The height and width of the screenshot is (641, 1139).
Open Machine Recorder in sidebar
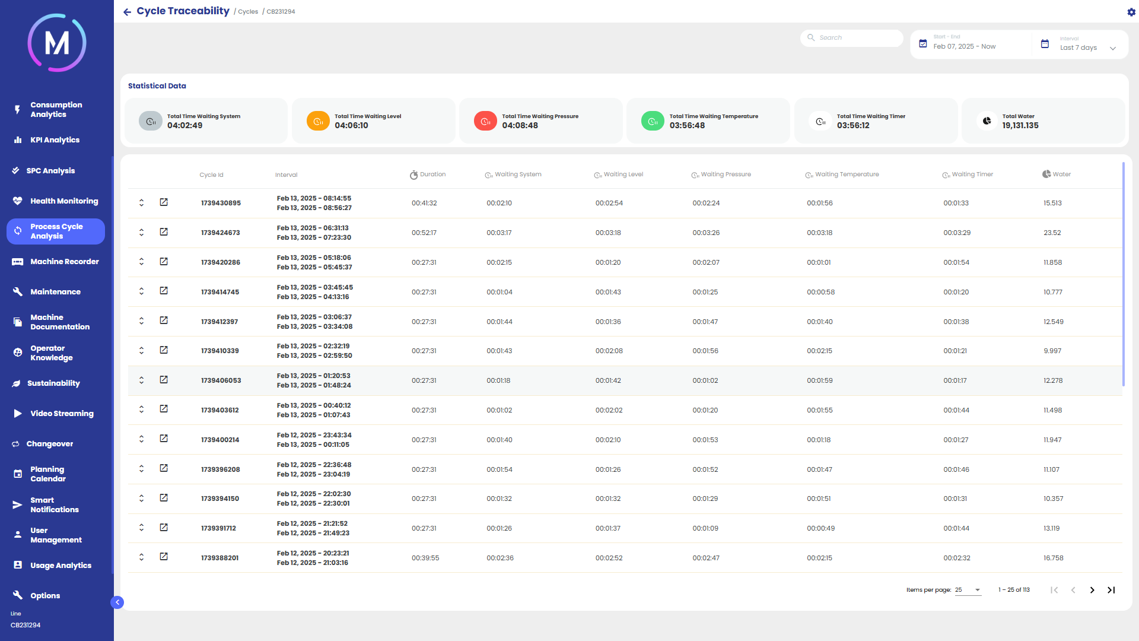pos(64,262)
